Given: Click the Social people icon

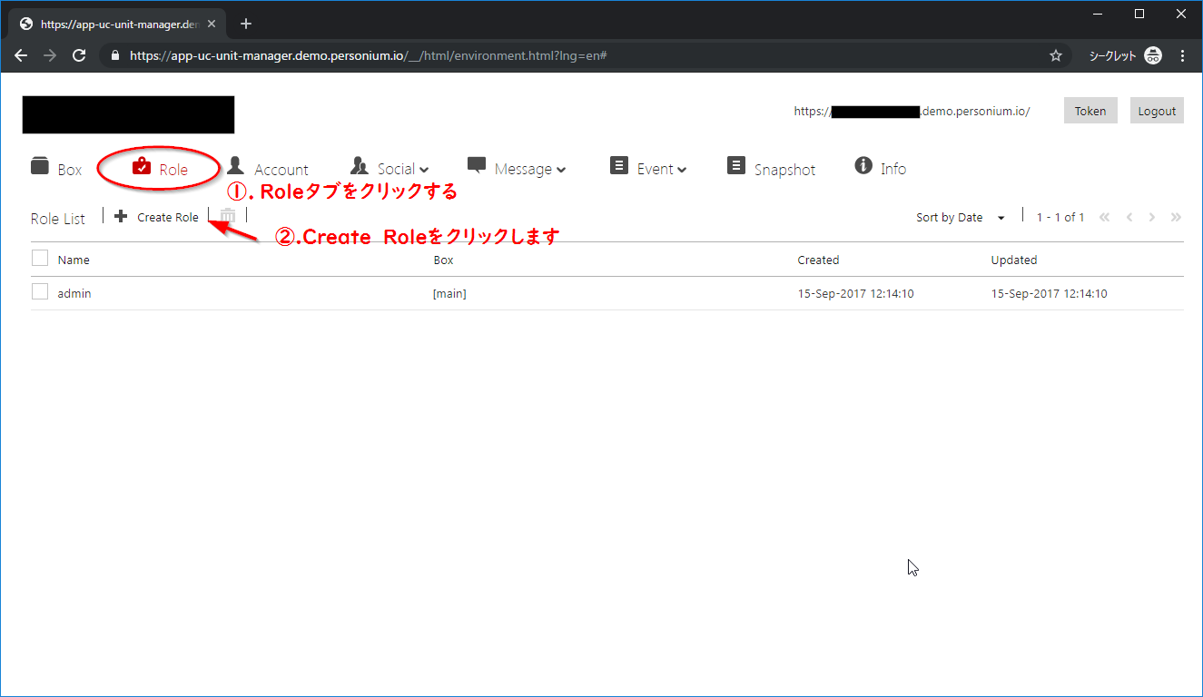Looking at the screenshot, I should tap(360, 166).
